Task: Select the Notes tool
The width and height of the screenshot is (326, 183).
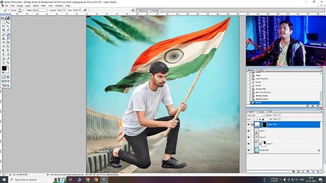Action: tap(4, 58)
